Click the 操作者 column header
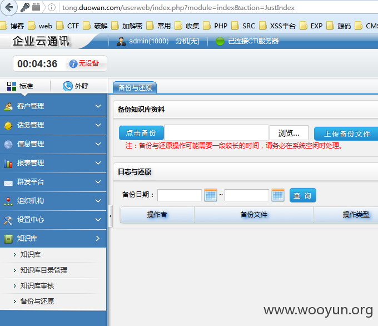The width and height of the screenshot is (378, 326). (x=157, y=214)
